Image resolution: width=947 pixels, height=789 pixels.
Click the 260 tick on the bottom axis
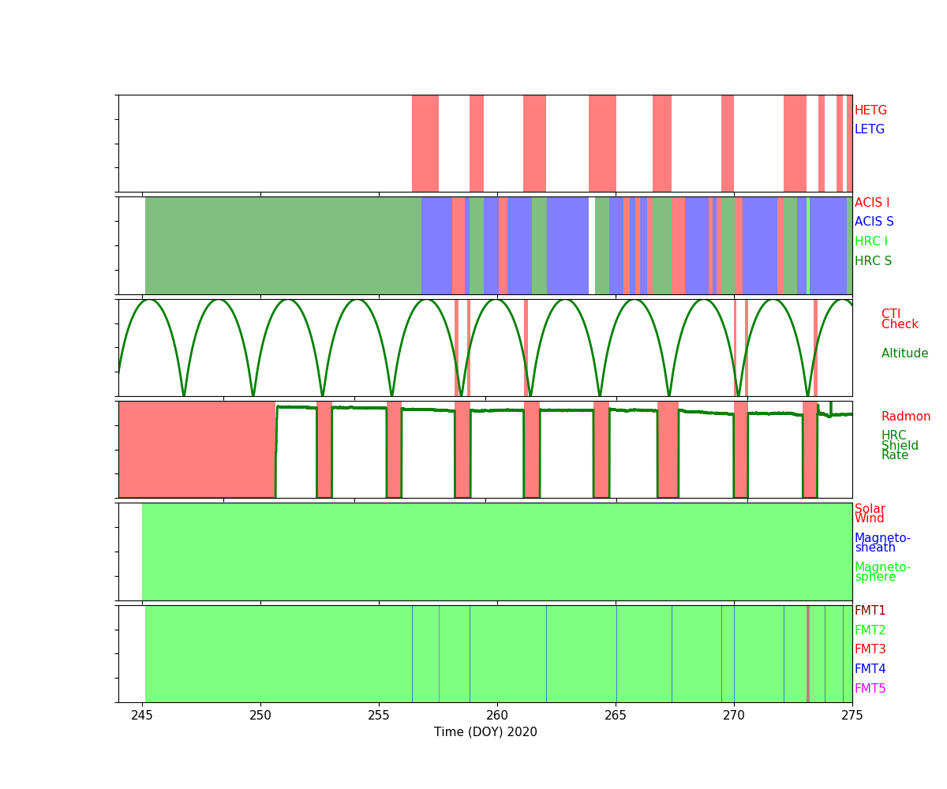coord(497,715)
